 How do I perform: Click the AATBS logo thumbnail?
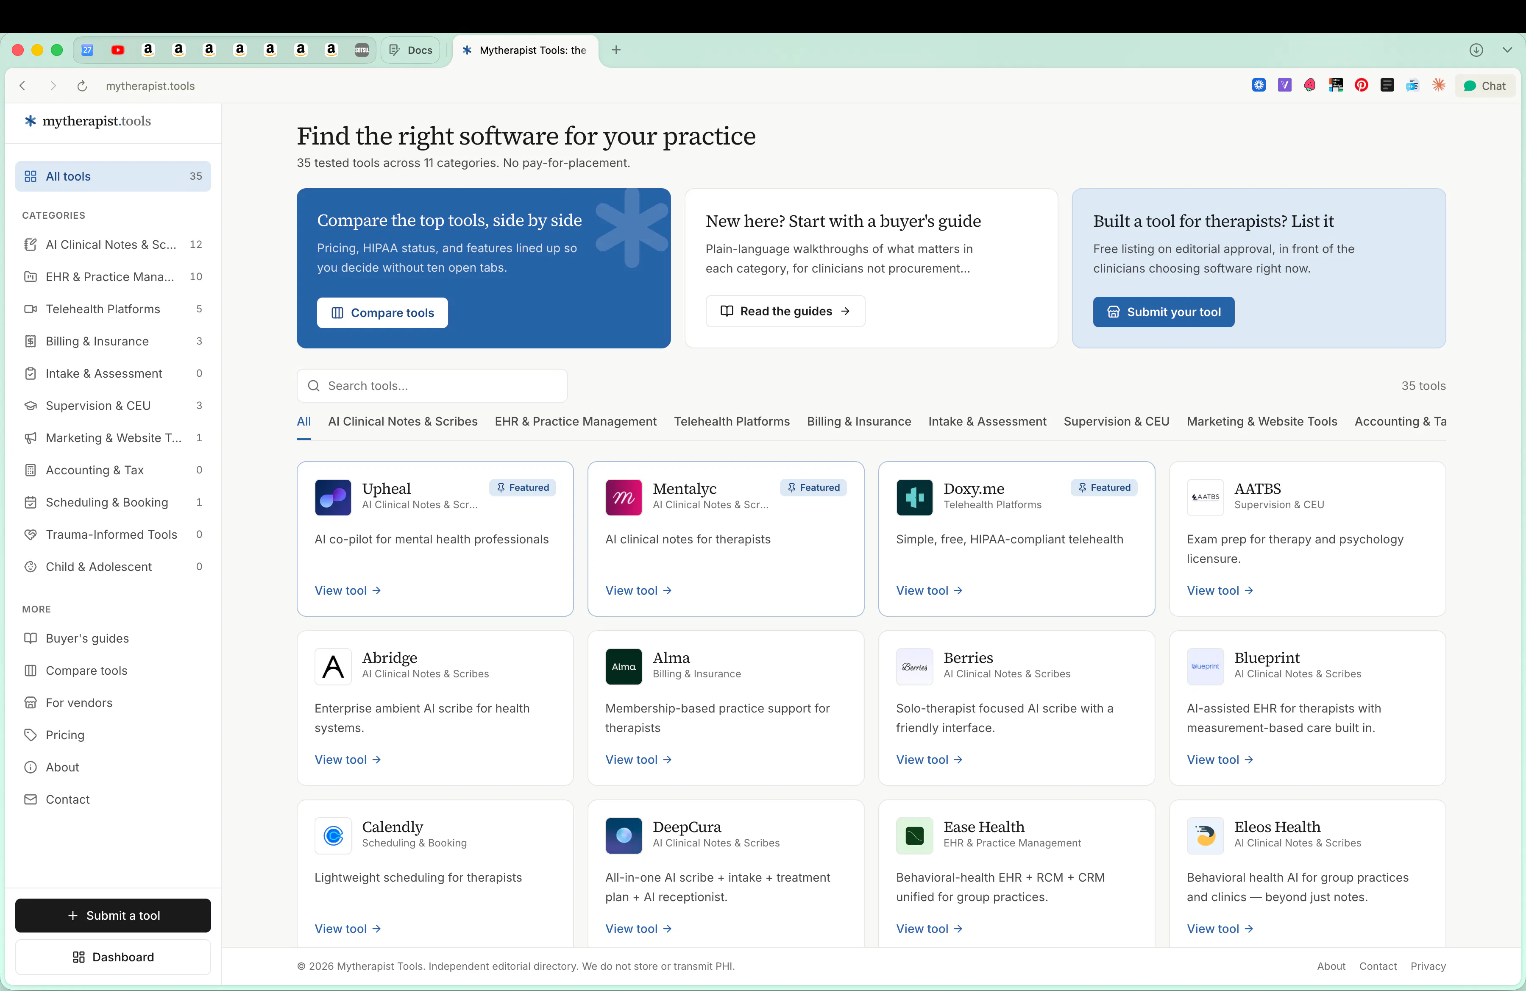(x=1205, y=498)
